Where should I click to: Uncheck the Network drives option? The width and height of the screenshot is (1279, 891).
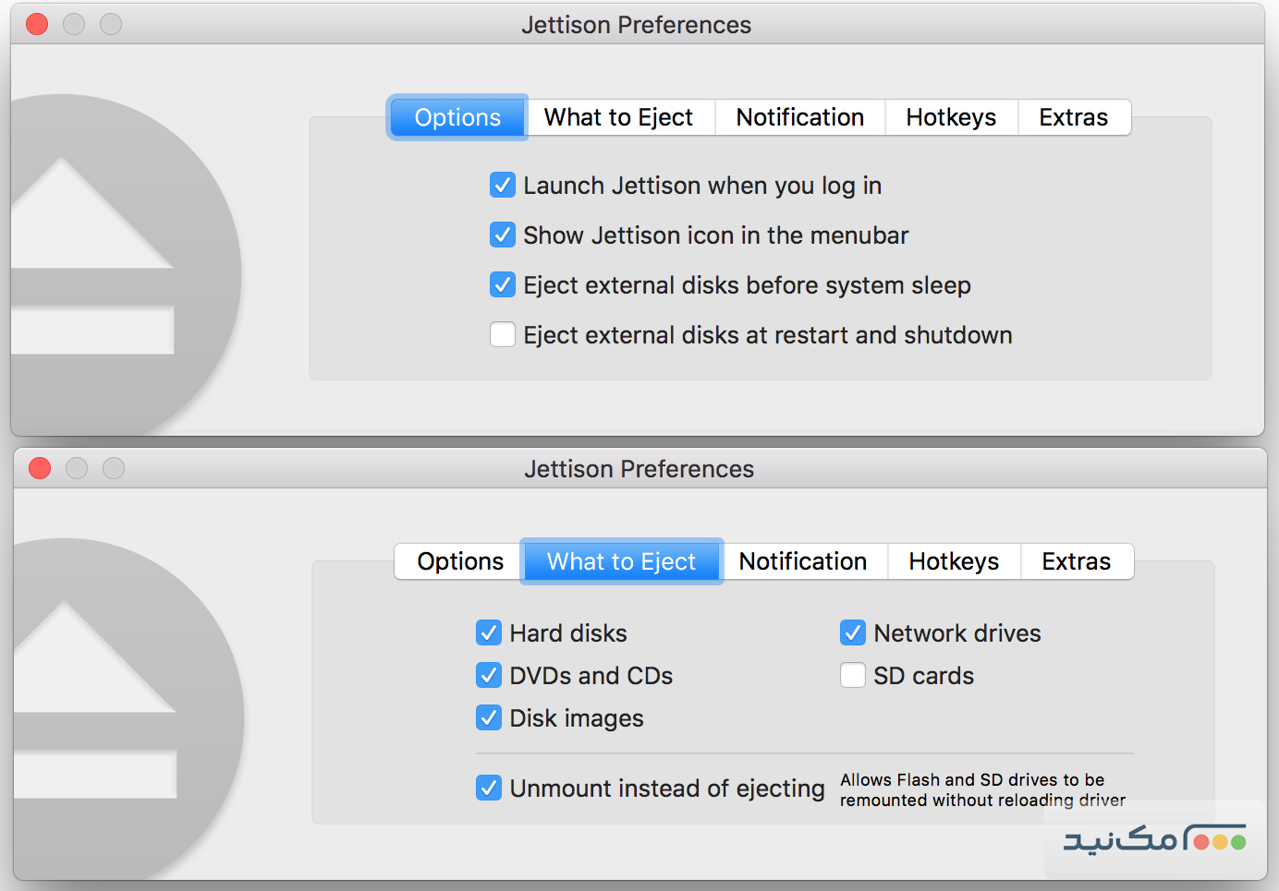tap(853, 633)
